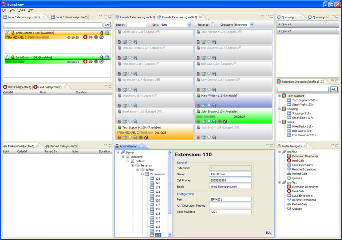Open the Directory dropdown set to Everyone
342x240 pixels.
[251, 25]
